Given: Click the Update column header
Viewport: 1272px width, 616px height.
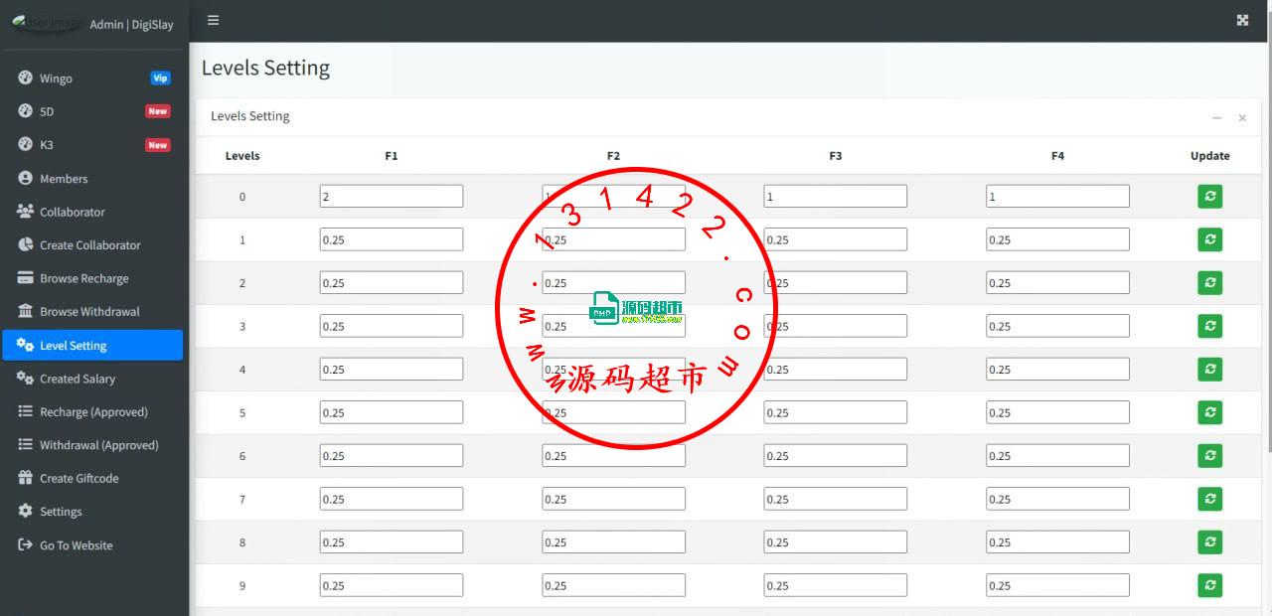Looking at the screenshot, I should pyautogui.click(x=1210, y=156).
